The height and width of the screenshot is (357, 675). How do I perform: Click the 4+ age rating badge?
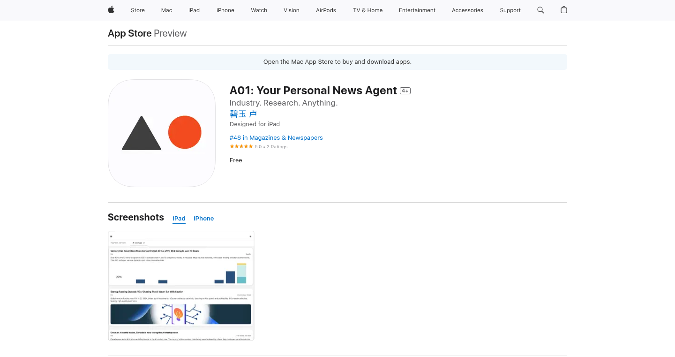[x=405, y=91]
